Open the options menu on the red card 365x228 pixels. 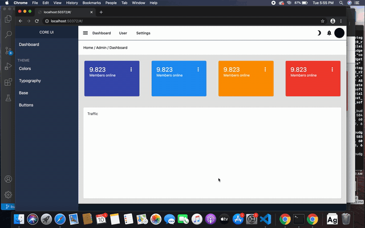[332, 70]
